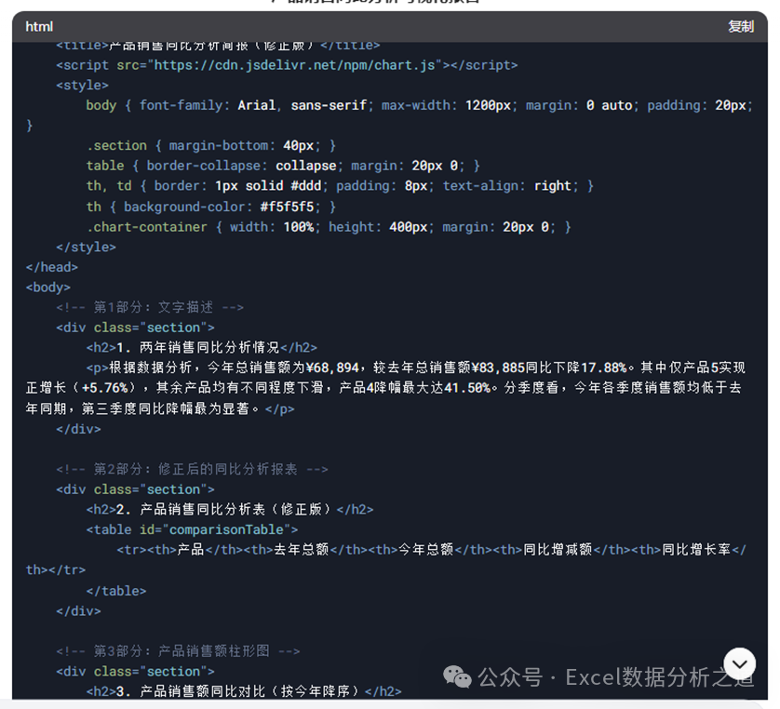Click the table header 同比增减额
Screen dimensions: 780x709
tap(558, 549)
